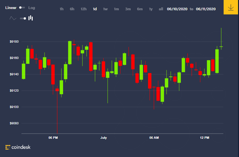Viewport: 239px width, 157px height.
Task: Switch to the all time range
Action: click(x=161, y=9)
